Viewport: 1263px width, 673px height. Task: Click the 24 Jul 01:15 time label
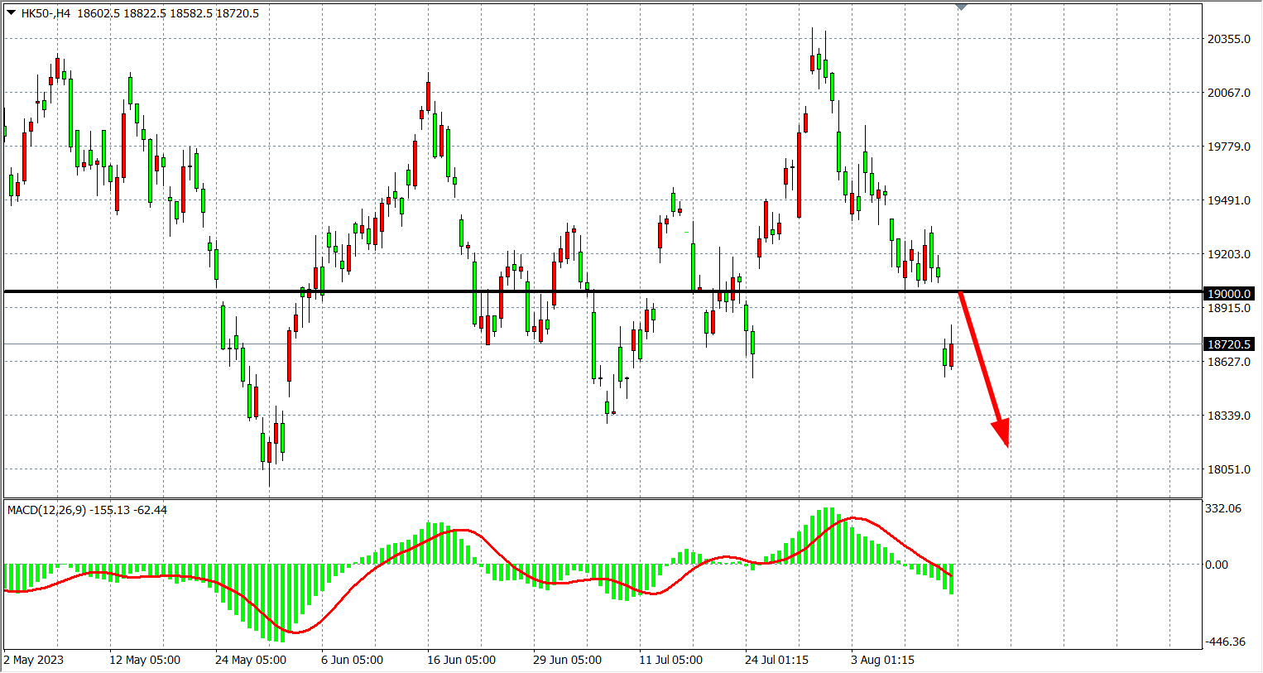click(776, 660)
